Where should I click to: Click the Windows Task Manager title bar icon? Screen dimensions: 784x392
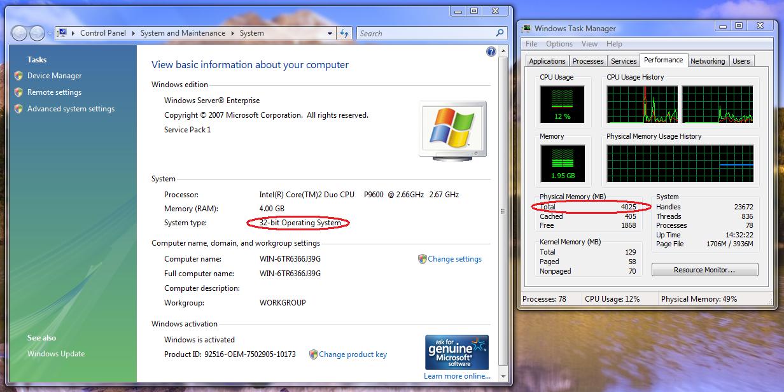point(527,28)
